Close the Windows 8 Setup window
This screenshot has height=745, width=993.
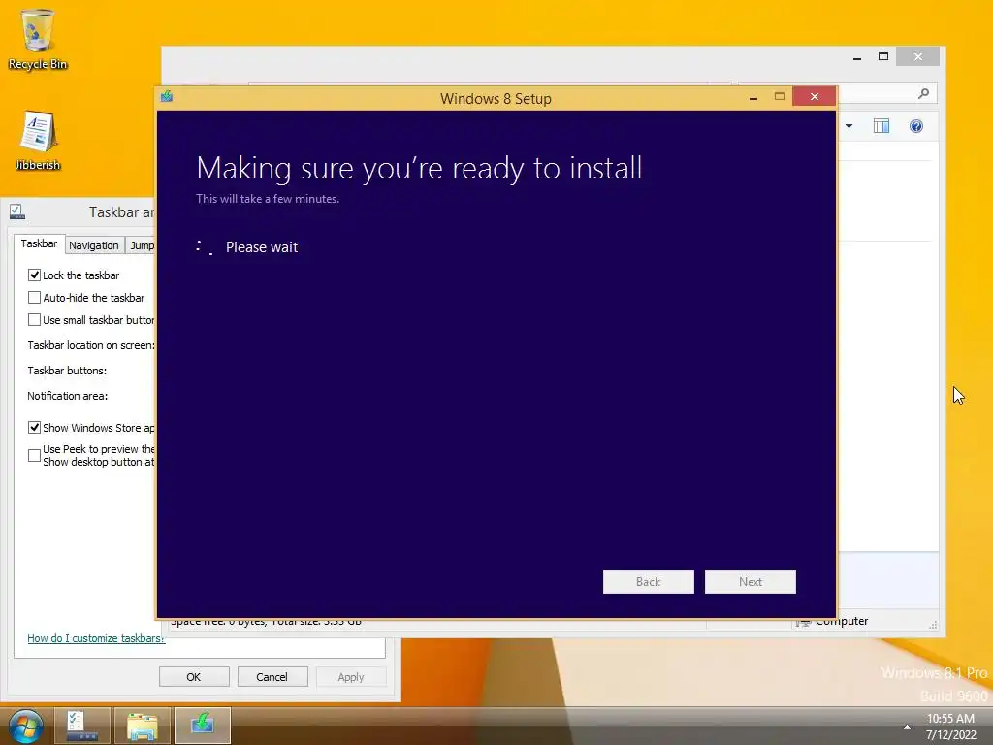[815, 96]
